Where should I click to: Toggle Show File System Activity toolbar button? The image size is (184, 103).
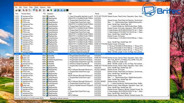click(58, 10)
